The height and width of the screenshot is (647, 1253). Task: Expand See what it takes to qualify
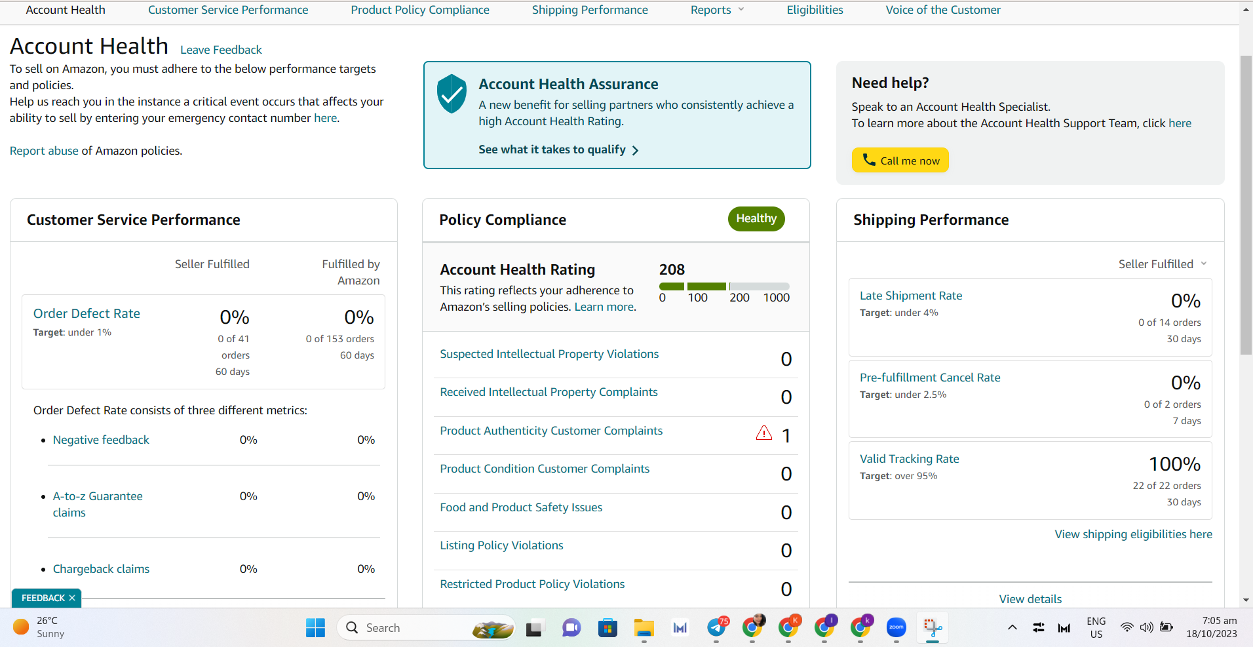coord(558,149)
